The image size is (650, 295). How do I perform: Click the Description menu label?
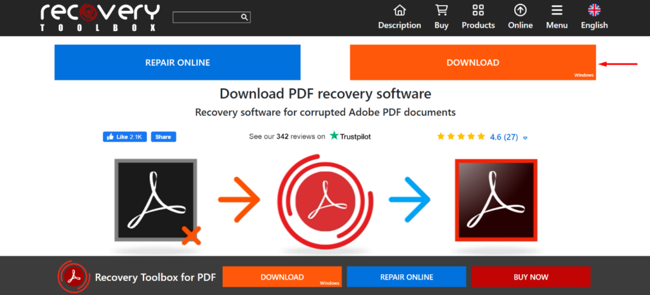point(399,25)
